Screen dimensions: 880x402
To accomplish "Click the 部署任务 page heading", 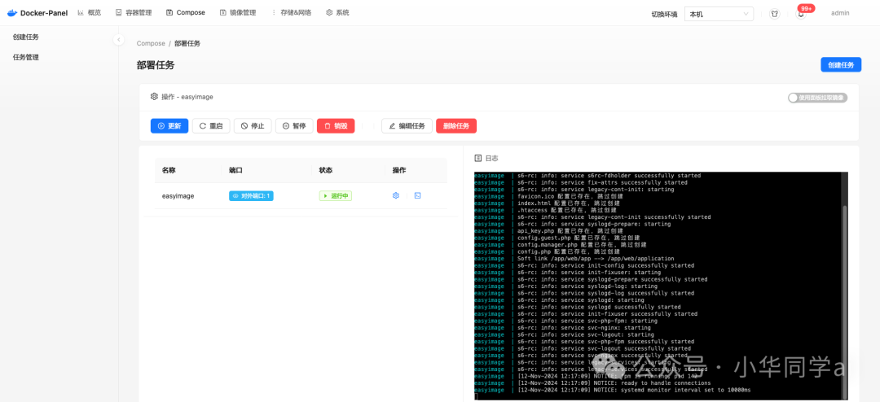I will click(x=156, y=65).
